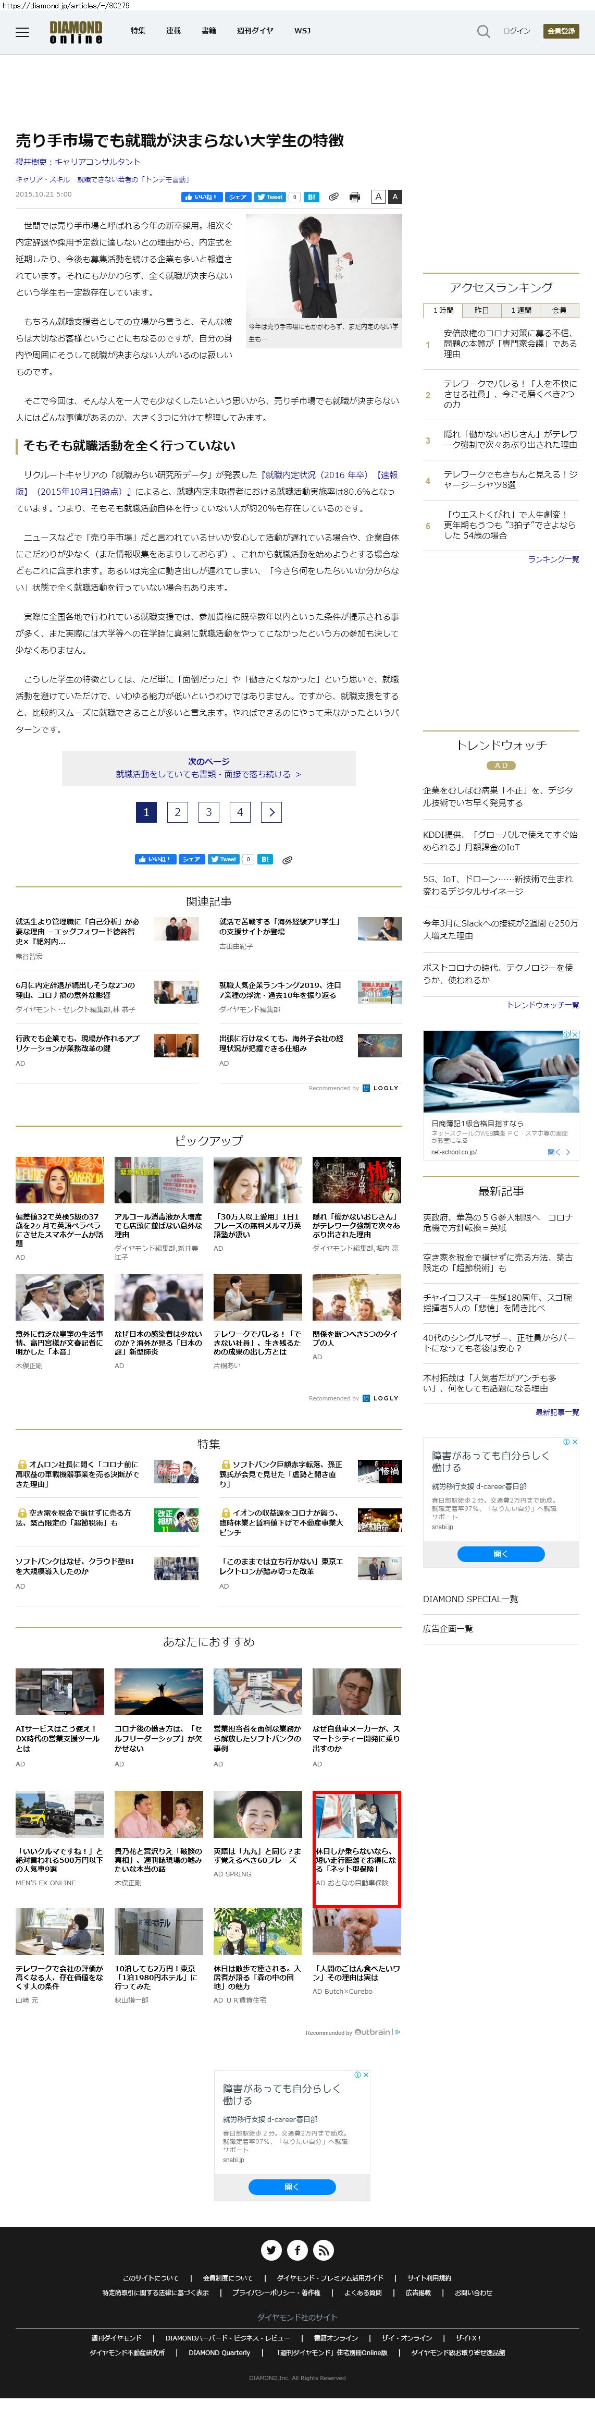Click the top Hatena B! bookmark button
Image resolution: width=595 pixels, height=2415 pixels.
tap(312, 197)
